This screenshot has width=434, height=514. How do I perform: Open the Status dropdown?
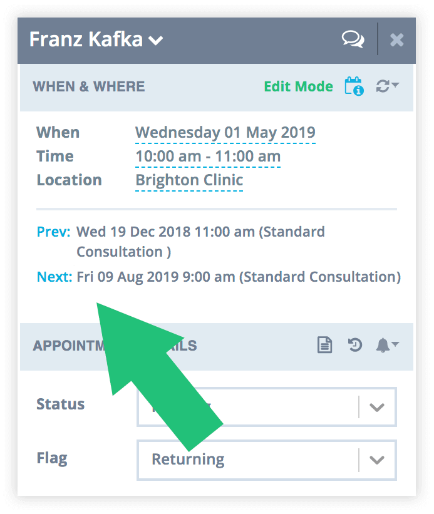[x=267, y=407]
